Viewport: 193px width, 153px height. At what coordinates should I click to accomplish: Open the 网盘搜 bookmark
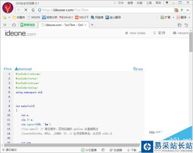tap(97, 17)
